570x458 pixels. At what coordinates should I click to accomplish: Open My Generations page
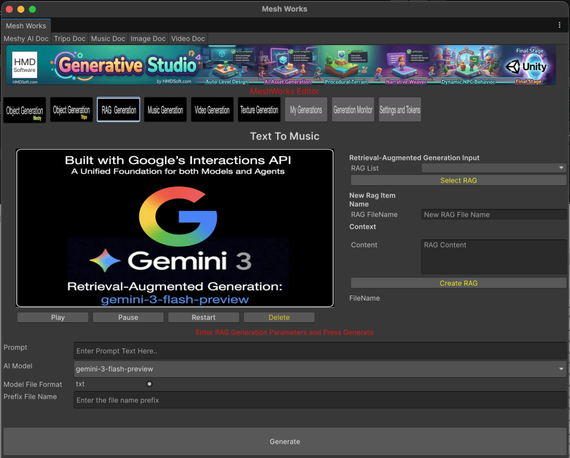pos(306,110)
